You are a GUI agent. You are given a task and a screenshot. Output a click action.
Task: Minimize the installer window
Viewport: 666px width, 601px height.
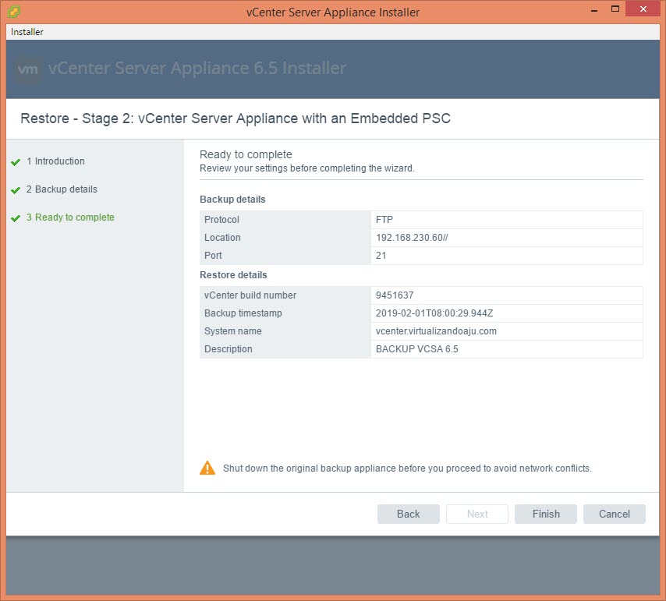pos(592,9)
